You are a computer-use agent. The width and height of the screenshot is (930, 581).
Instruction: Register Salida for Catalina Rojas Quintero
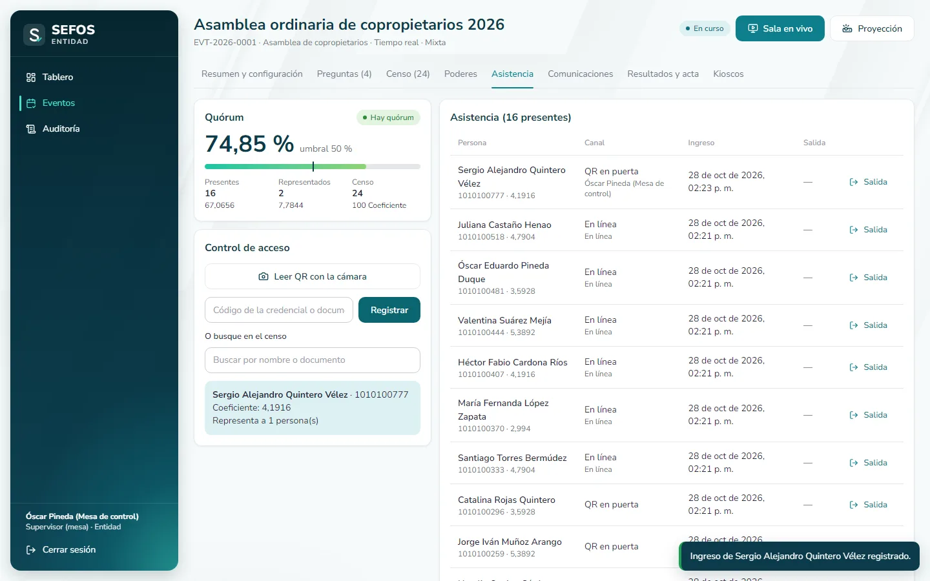(869, 505)
